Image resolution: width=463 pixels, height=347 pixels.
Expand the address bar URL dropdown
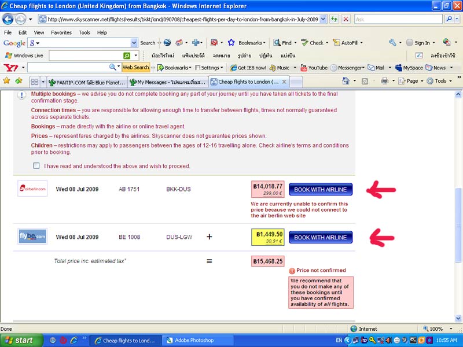coord(323,20)
